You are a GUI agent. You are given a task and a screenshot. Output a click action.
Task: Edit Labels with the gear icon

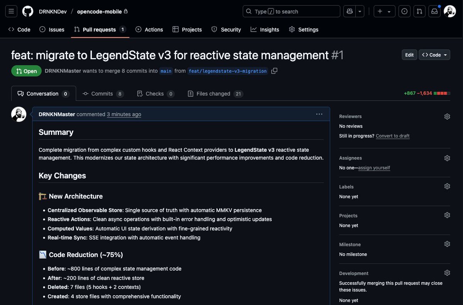coord(447,186)
